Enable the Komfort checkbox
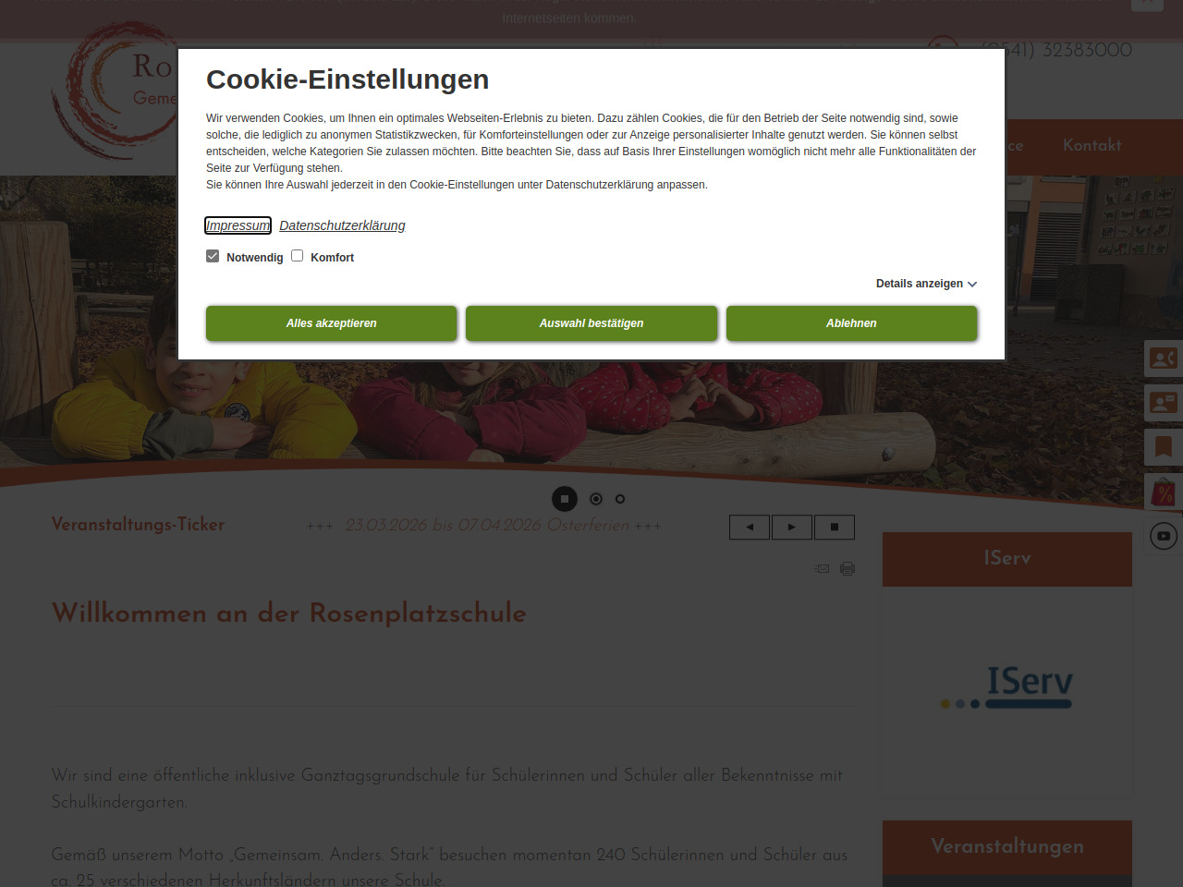 point(298,256)
